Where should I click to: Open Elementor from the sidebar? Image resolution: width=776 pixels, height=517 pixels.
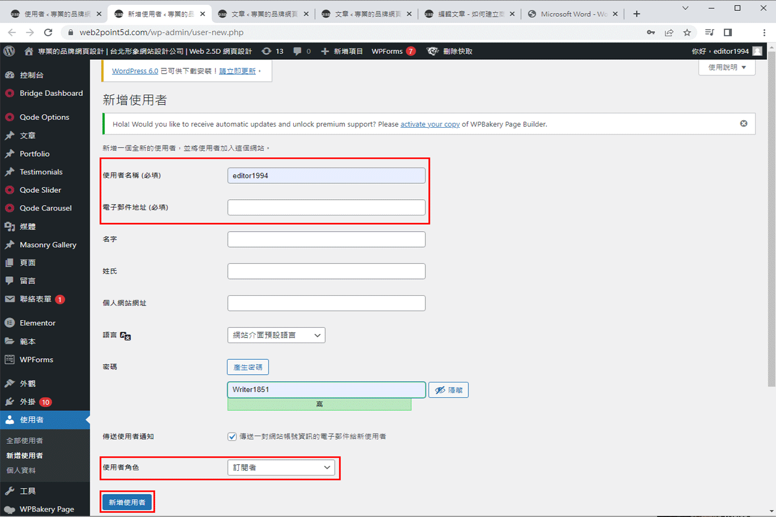coord(37,323)
